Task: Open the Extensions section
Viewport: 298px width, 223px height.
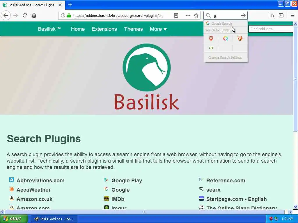Action: click(104, 29)
